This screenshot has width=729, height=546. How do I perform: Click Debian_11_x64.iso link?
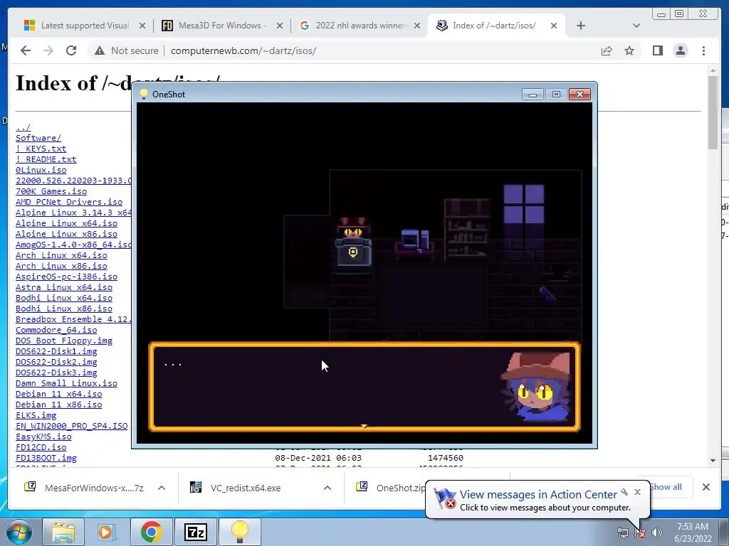(x=58, y=394)
